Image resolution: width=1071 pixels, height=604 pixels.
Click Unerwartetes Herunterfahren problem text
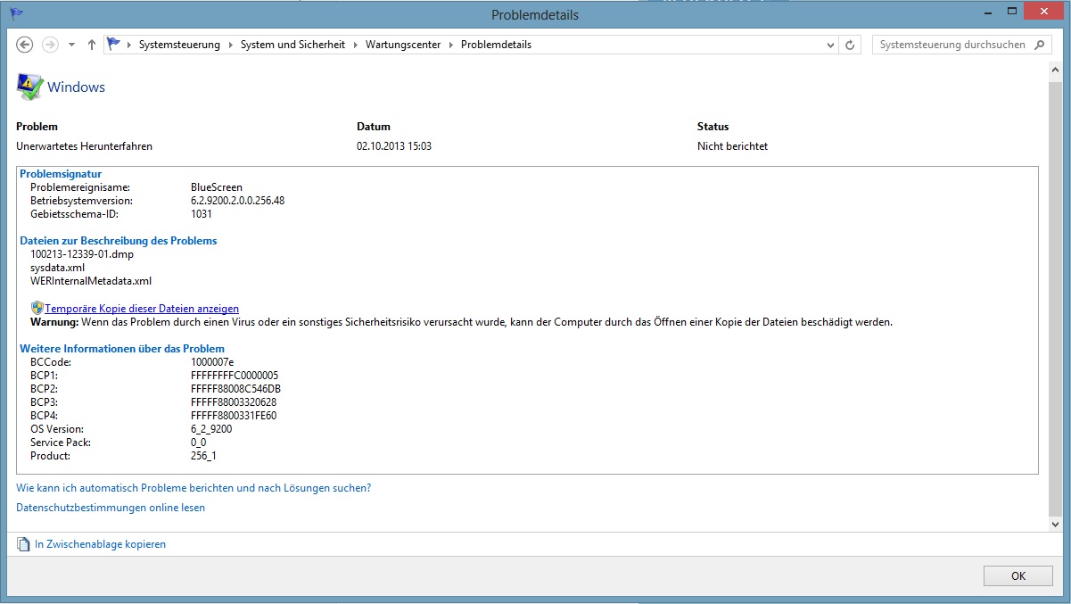[84, 146]
